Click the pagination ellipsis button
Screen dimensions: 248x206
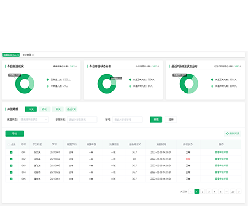(x=227, y=192)
